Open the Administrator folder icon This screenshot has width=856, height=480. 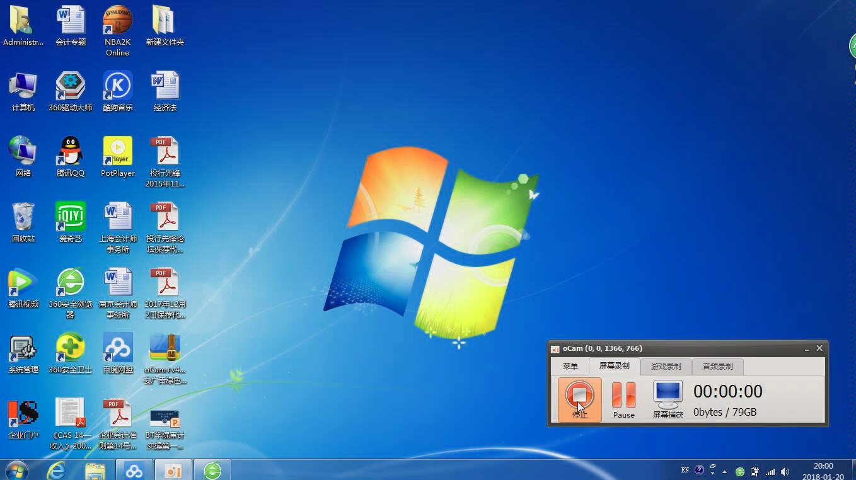point(23,26)
